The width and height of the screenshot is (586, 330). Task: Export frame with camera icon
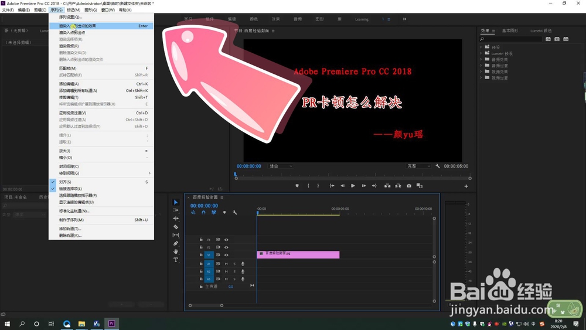[409, 186]
